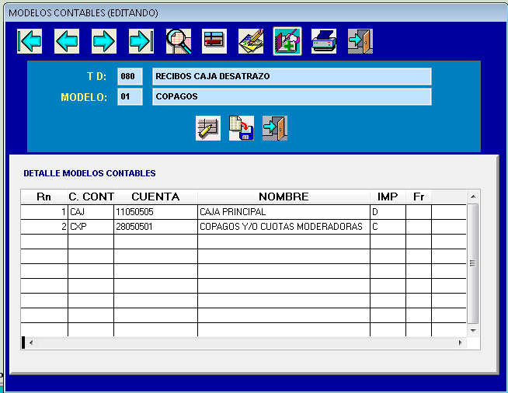The image size is (508, 393).
Task: Click the CUENTA column header
Action: tap(156, 196)
